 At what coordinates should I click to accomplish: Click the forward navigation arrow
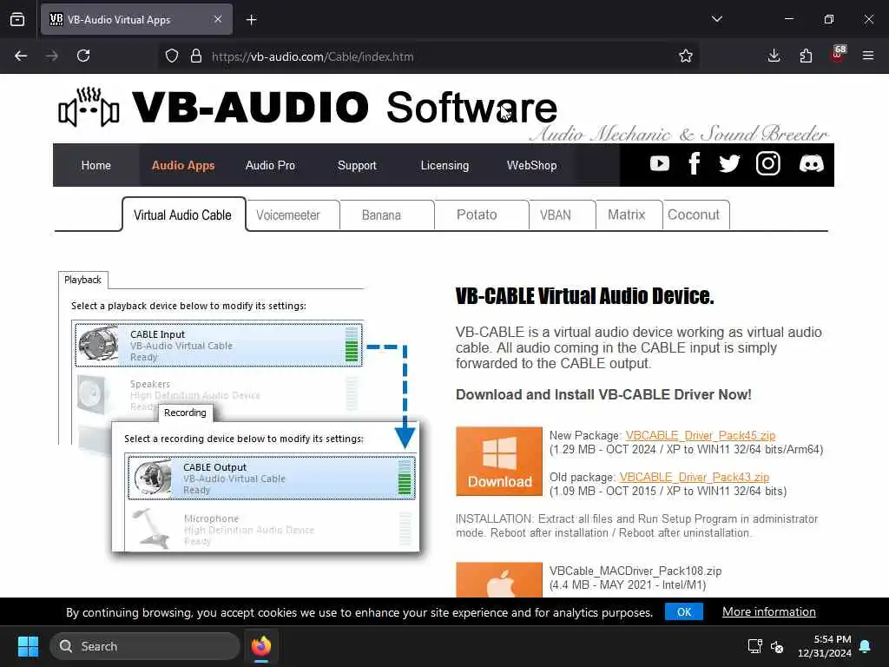52,56
